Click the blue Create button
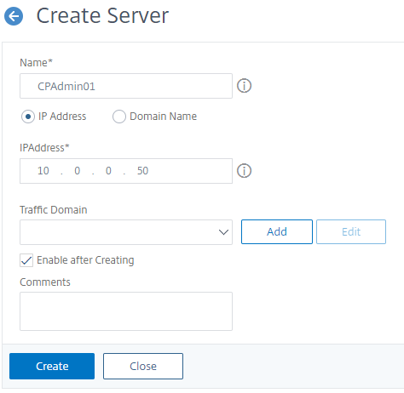The width and height of the screenshot is (404, 393). coord(52,366)
